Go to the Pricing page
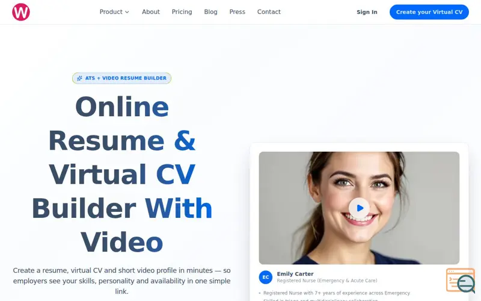Image resolution: width=481 pixels, height=301 pixels. 182,12
